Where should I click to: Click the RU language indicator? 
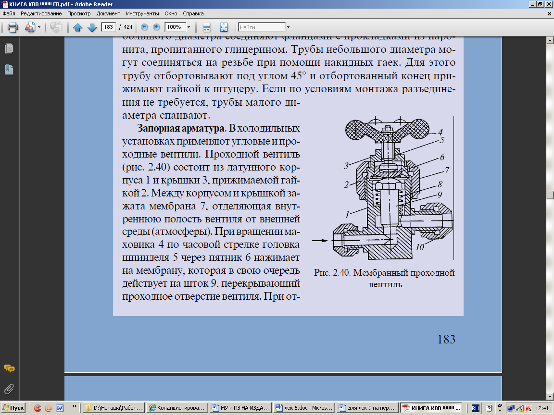coord(475,408)
